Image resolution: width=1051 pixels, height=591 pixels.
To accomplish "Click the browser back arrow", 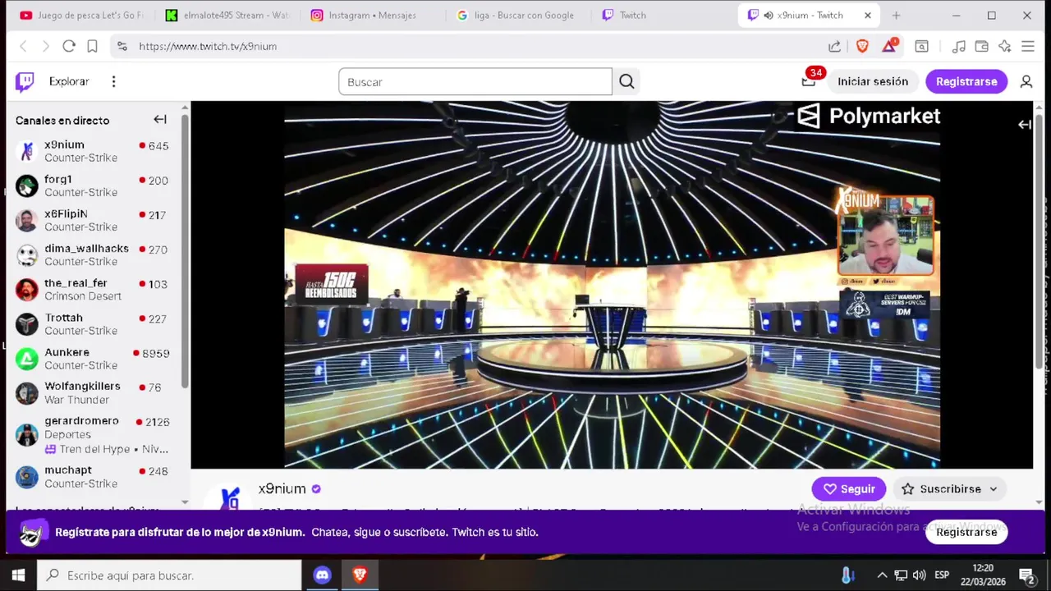I will pyautogui.click(x=23, y=46).
